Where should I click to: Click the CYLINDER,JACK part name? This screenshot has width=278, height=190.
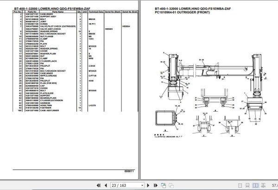(49, 61)
